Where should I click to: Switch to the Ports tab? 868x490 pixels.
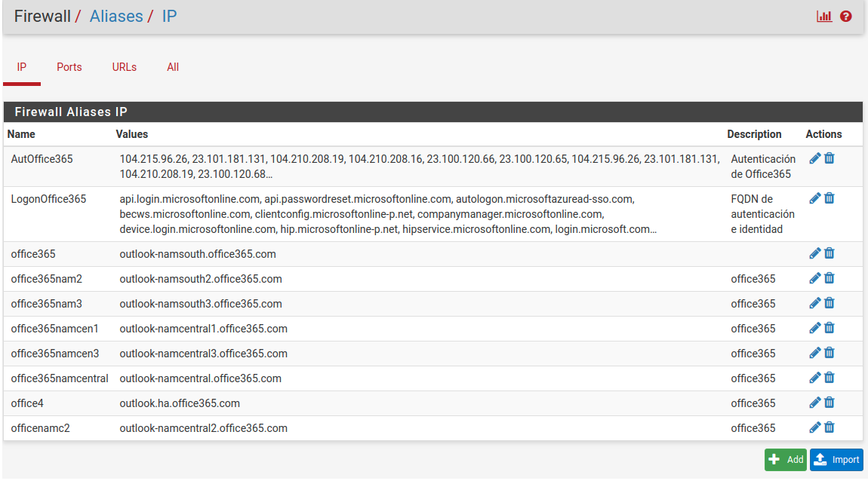[69, 67]
